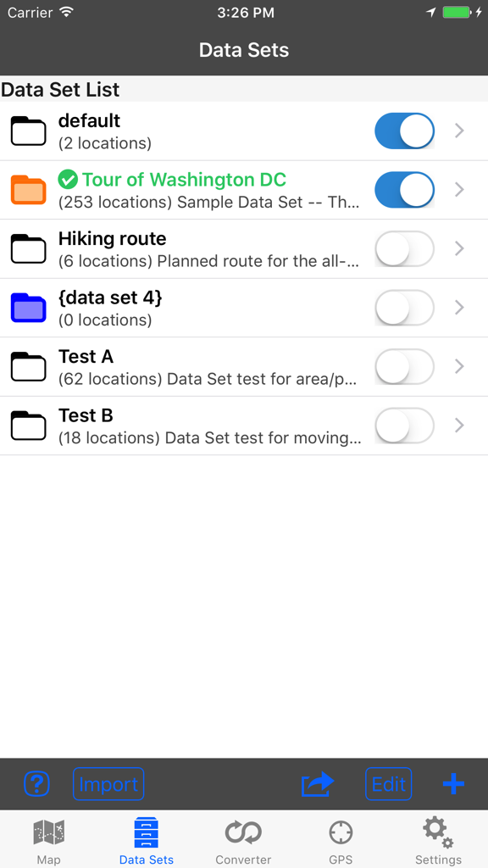Click the blue {data set 4} folder icon
This screenshot has width=488, height=868.
click(x=28, y=308)
